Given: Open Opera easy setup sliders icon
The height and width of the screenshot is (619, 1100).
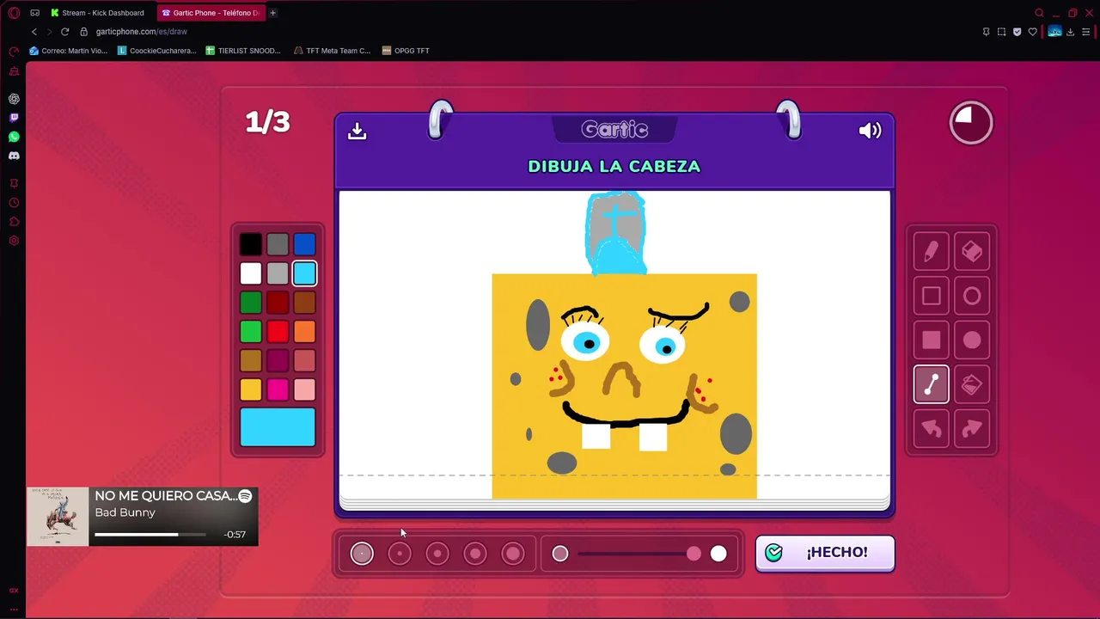Looking at the screenshot, I should 1086,32.
